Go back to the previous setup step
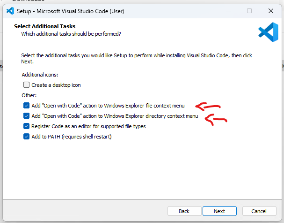Viewport: 284px width, 223px height. [x=184, y=211]
